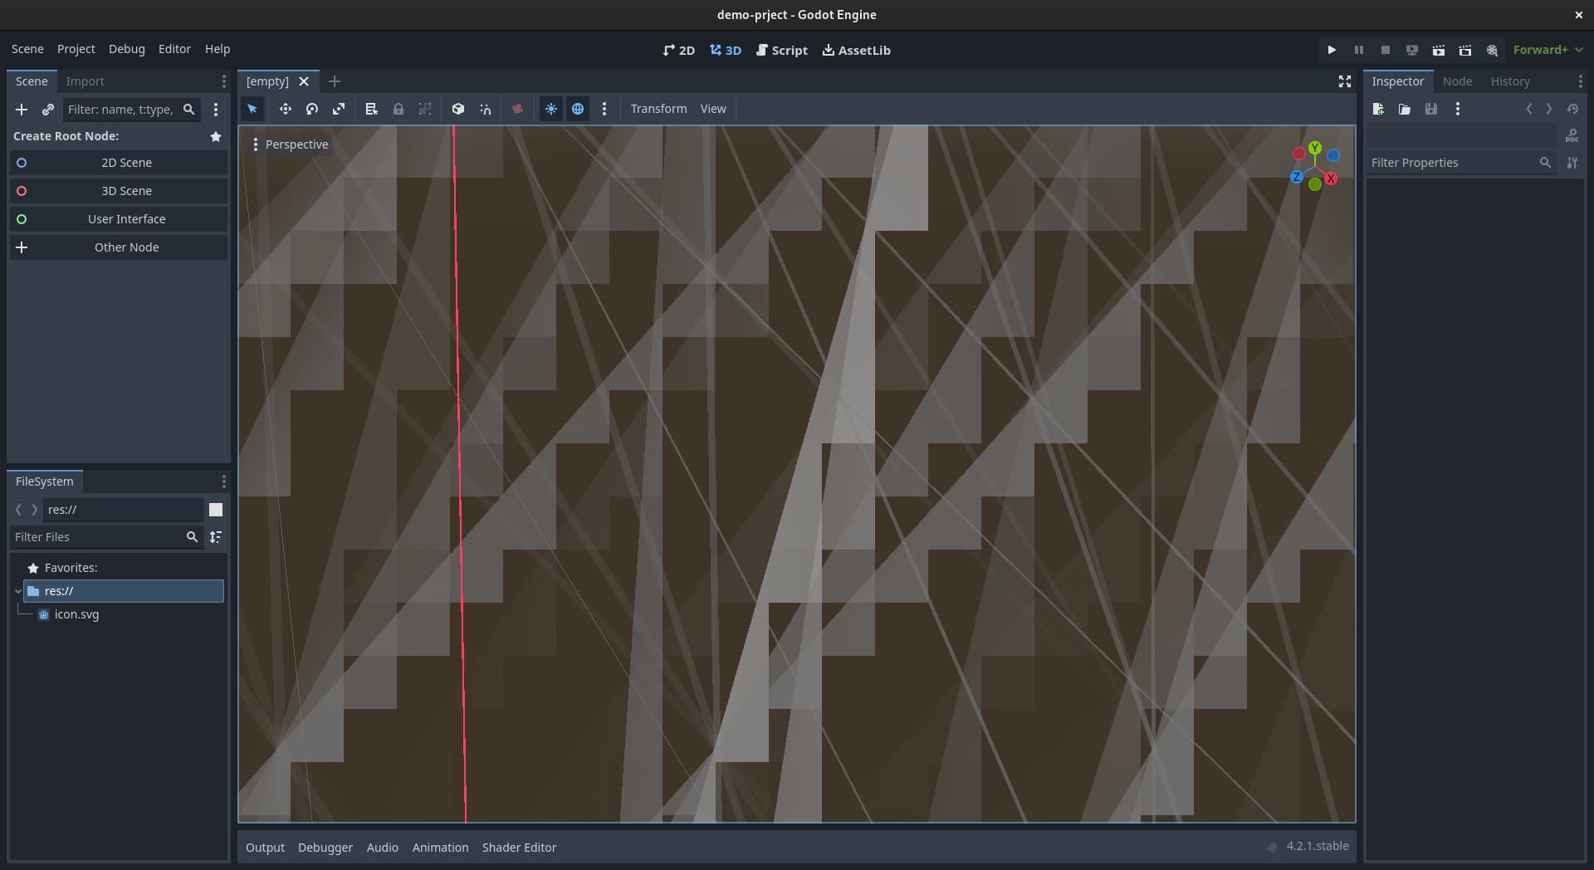Click the Load resource folder icon in Inspector
The image size is (1594, 870).
1405,109
